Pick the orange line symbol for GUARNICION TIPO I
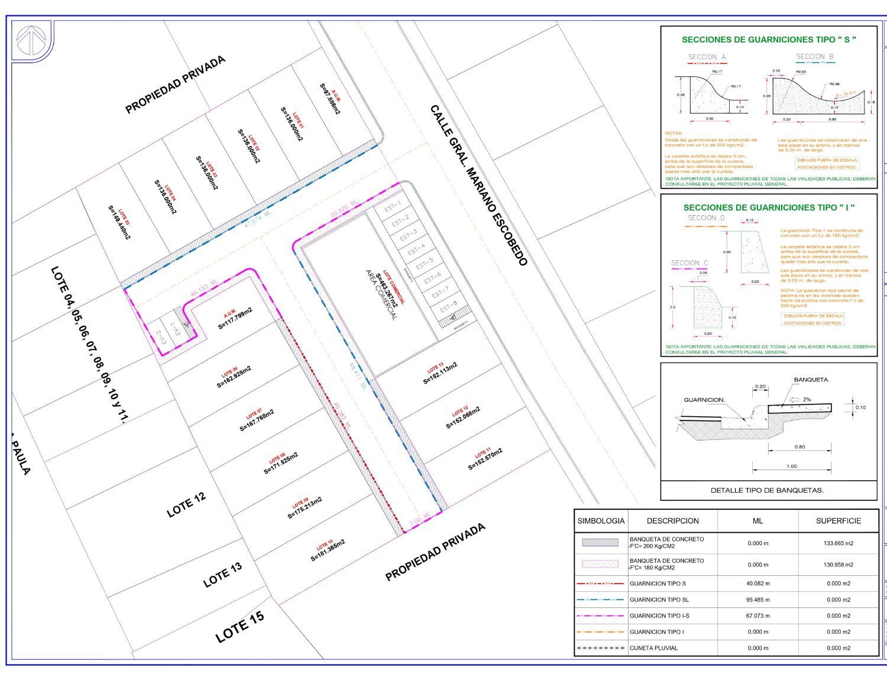 [x=600, y=632]
